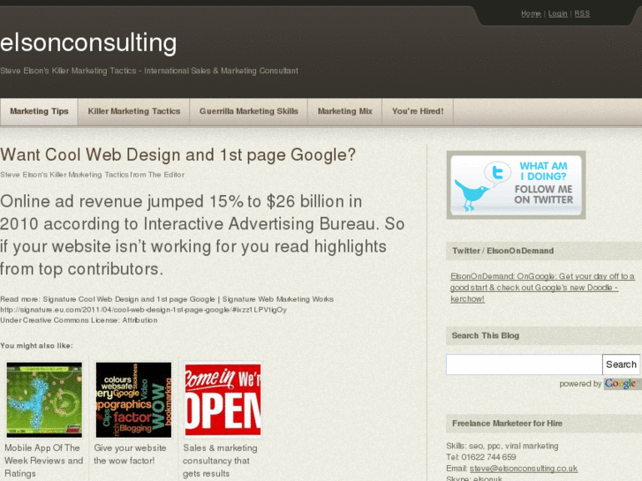Open Give your website the wow factor link
The image size is (642, 481).
130,454
